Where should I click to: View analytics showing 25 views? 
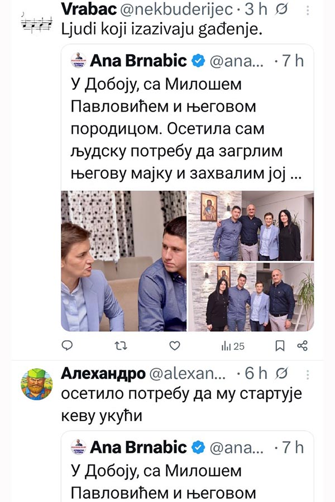click(x=233, y=346)
